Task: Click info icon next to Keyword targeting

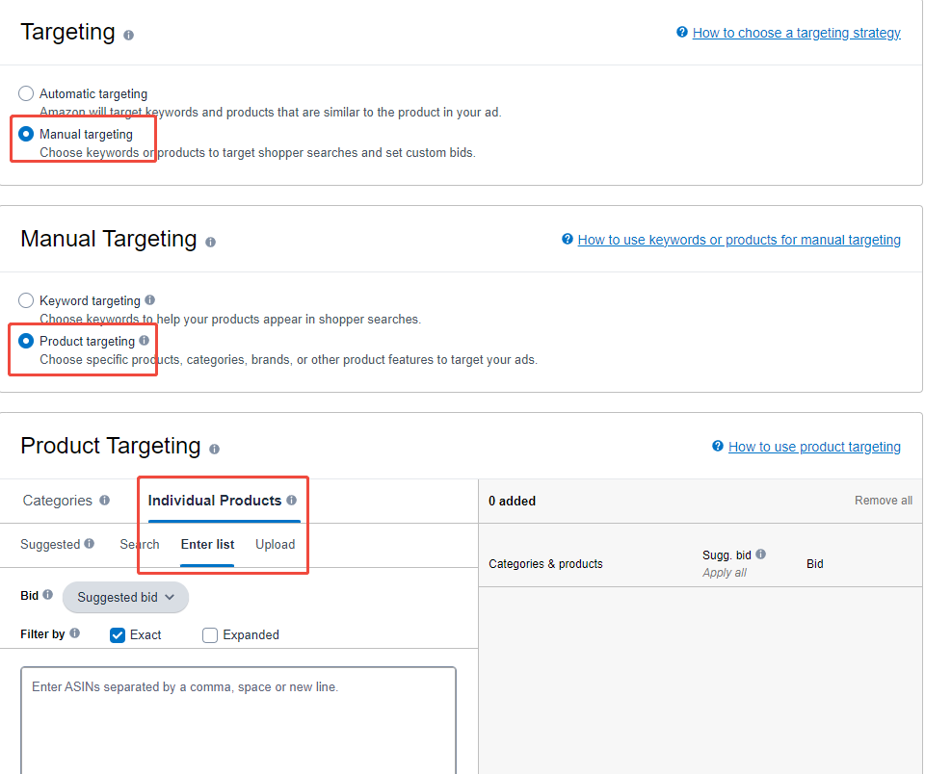Action: click(149, 300)
